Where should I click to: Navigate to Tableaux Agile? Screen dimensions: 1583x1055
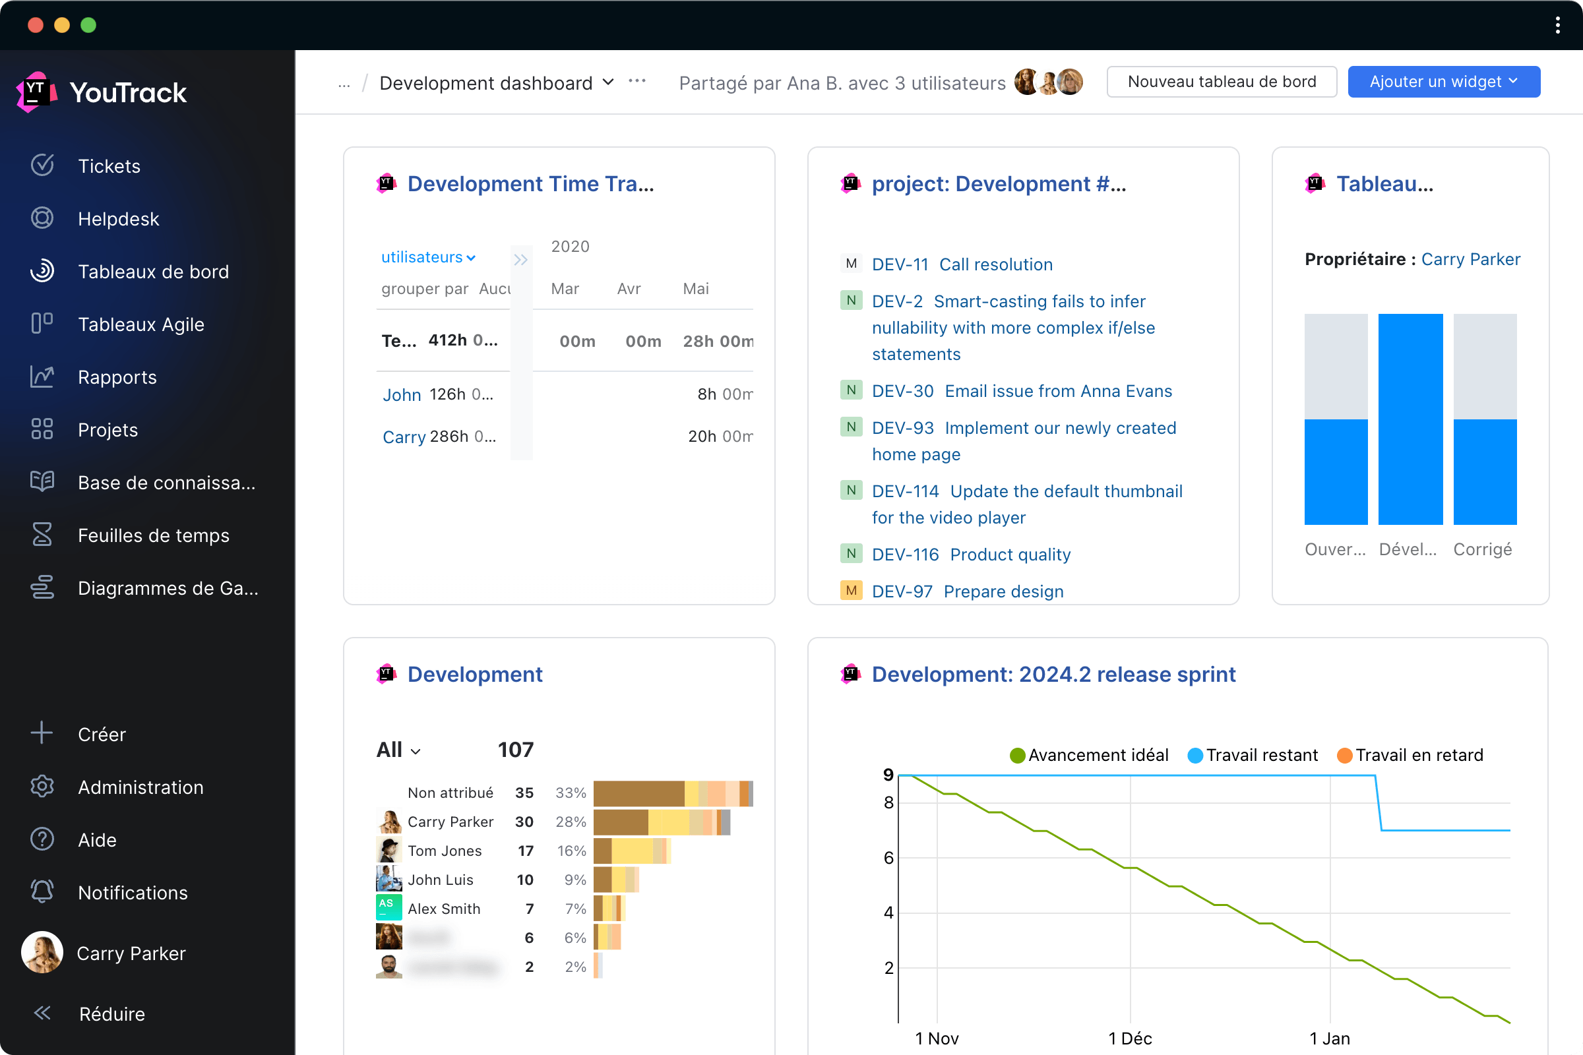[x=141, y=324]
